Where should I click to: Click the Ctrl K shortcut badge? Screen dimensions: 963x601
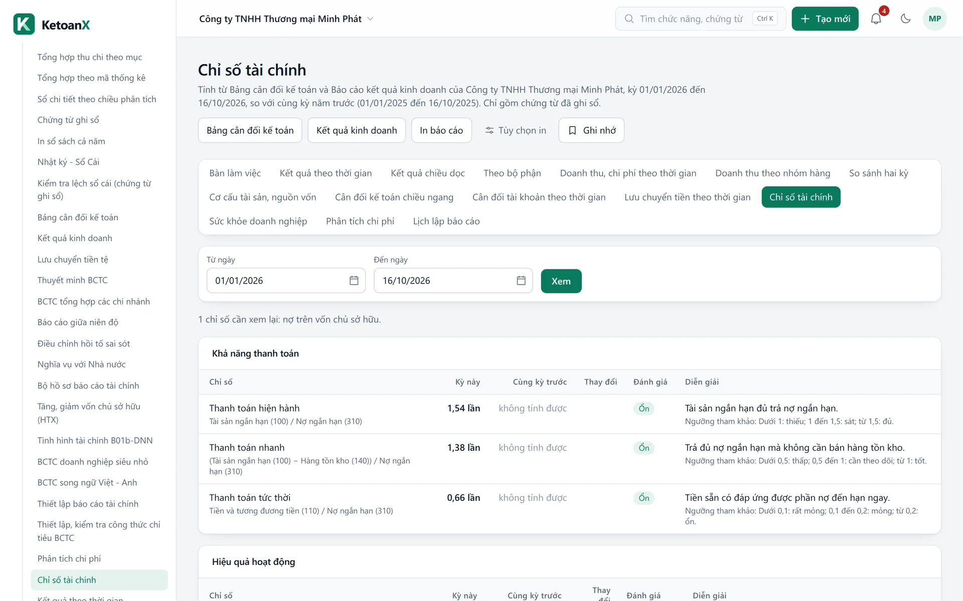point(765,19)
